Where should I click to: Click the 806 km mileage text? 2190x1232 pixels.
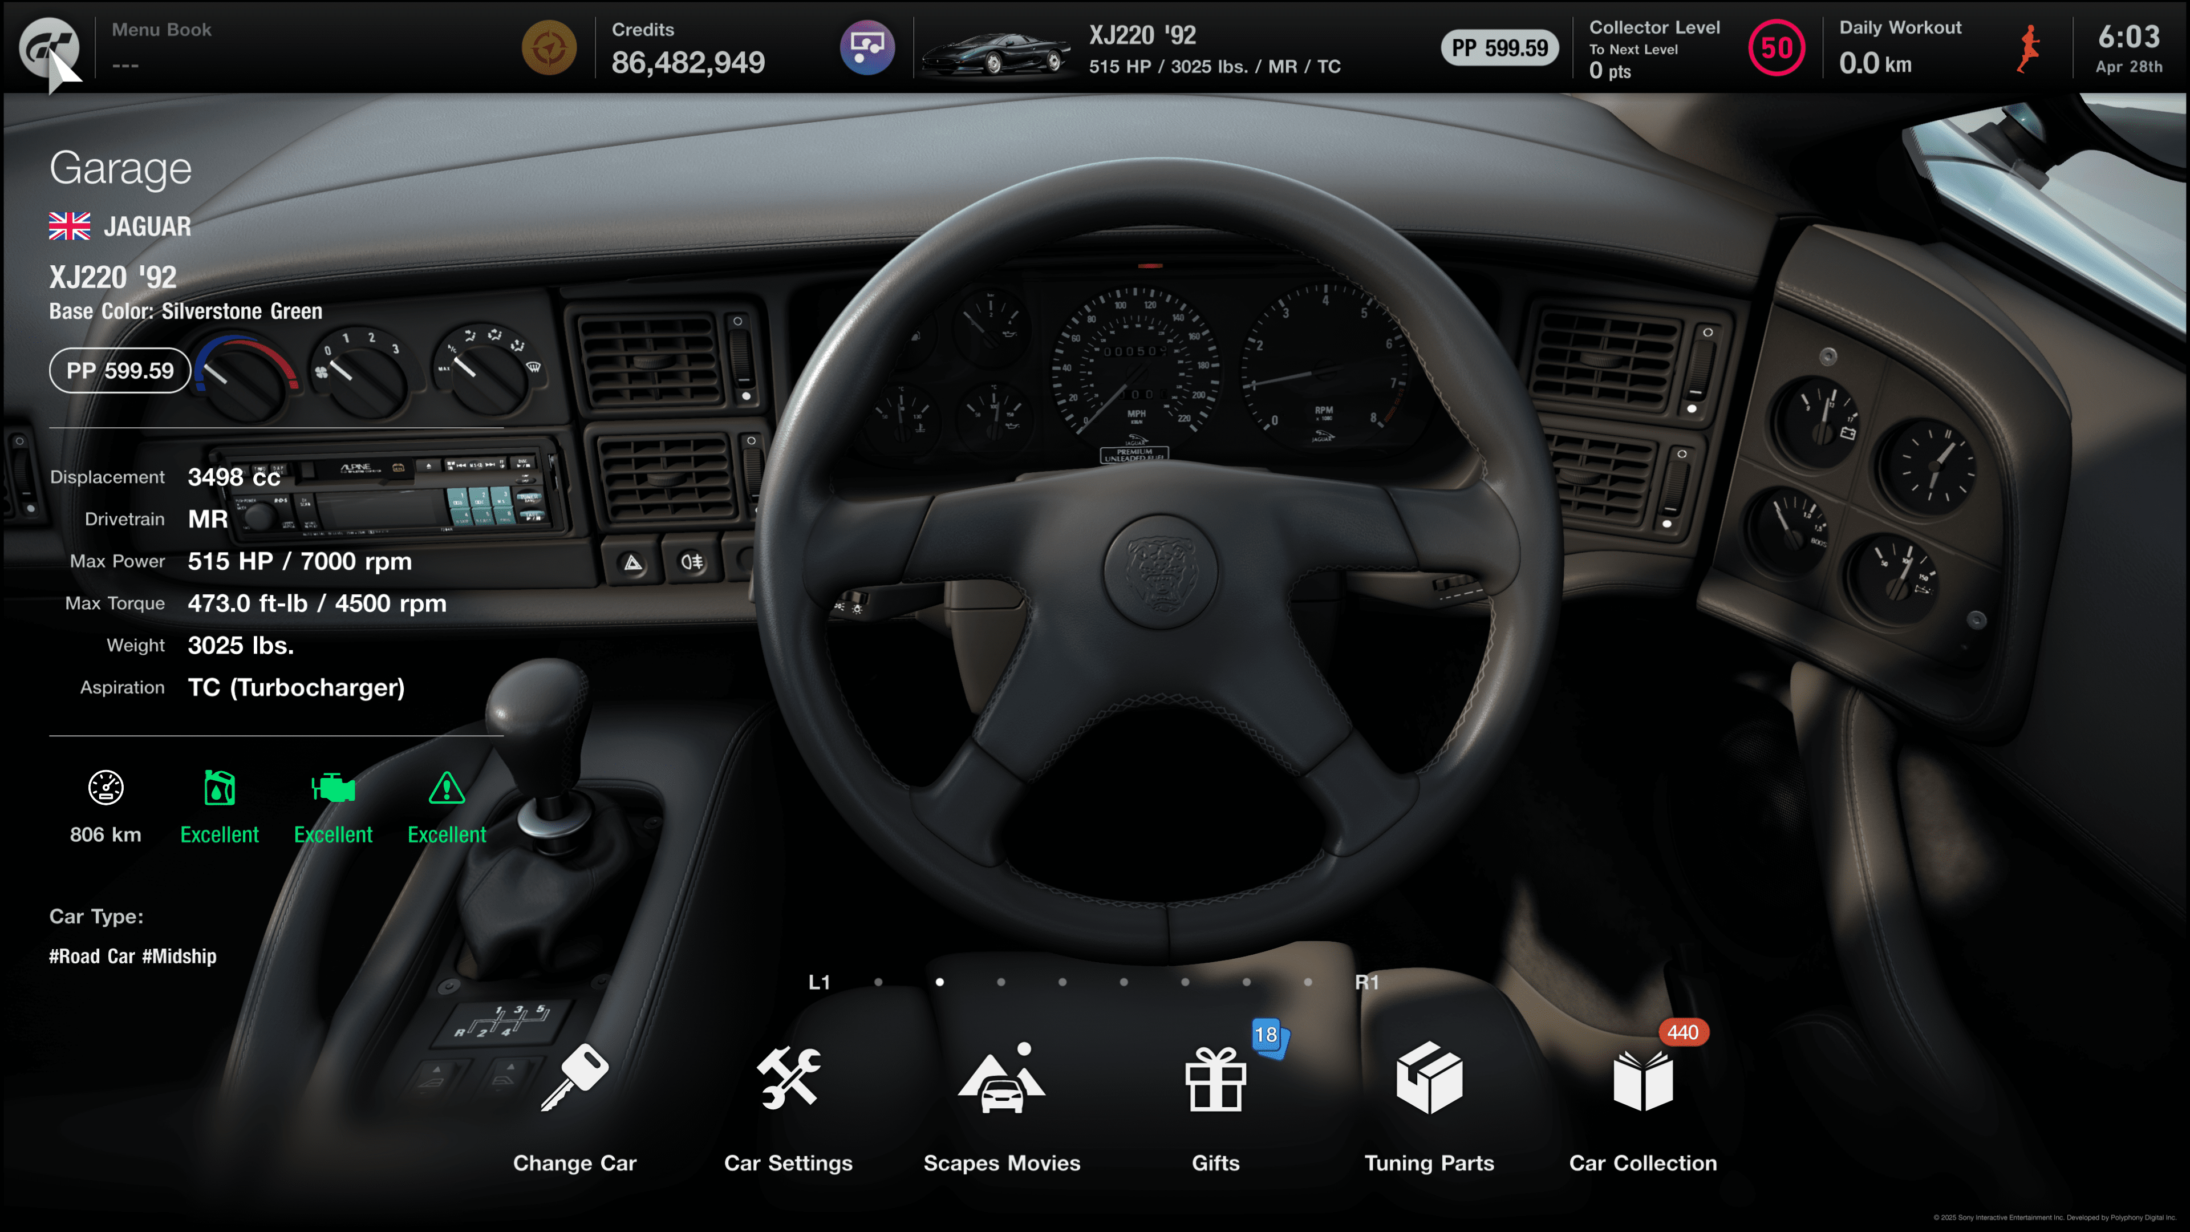(106, 835)
